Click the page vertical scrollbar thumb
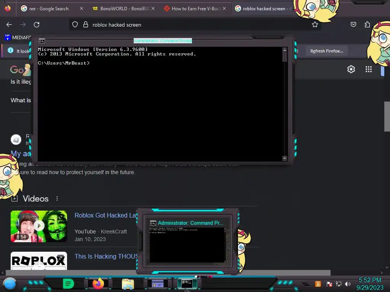This screenshot has height=292, width=390. (x=387, y=116)
